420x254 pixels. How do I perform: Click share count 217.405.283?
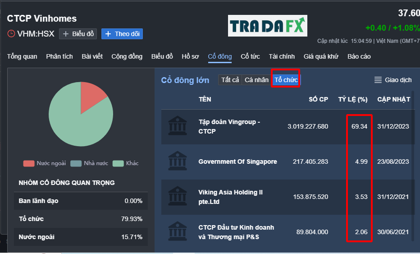[x=310, y=162]
